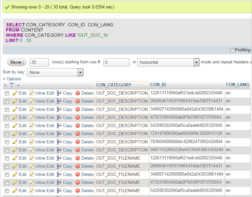Click Copy icon for row 84671522655526a58316453061459284 DESCRIPTION

pyautogui.click(x=59, y=150)
